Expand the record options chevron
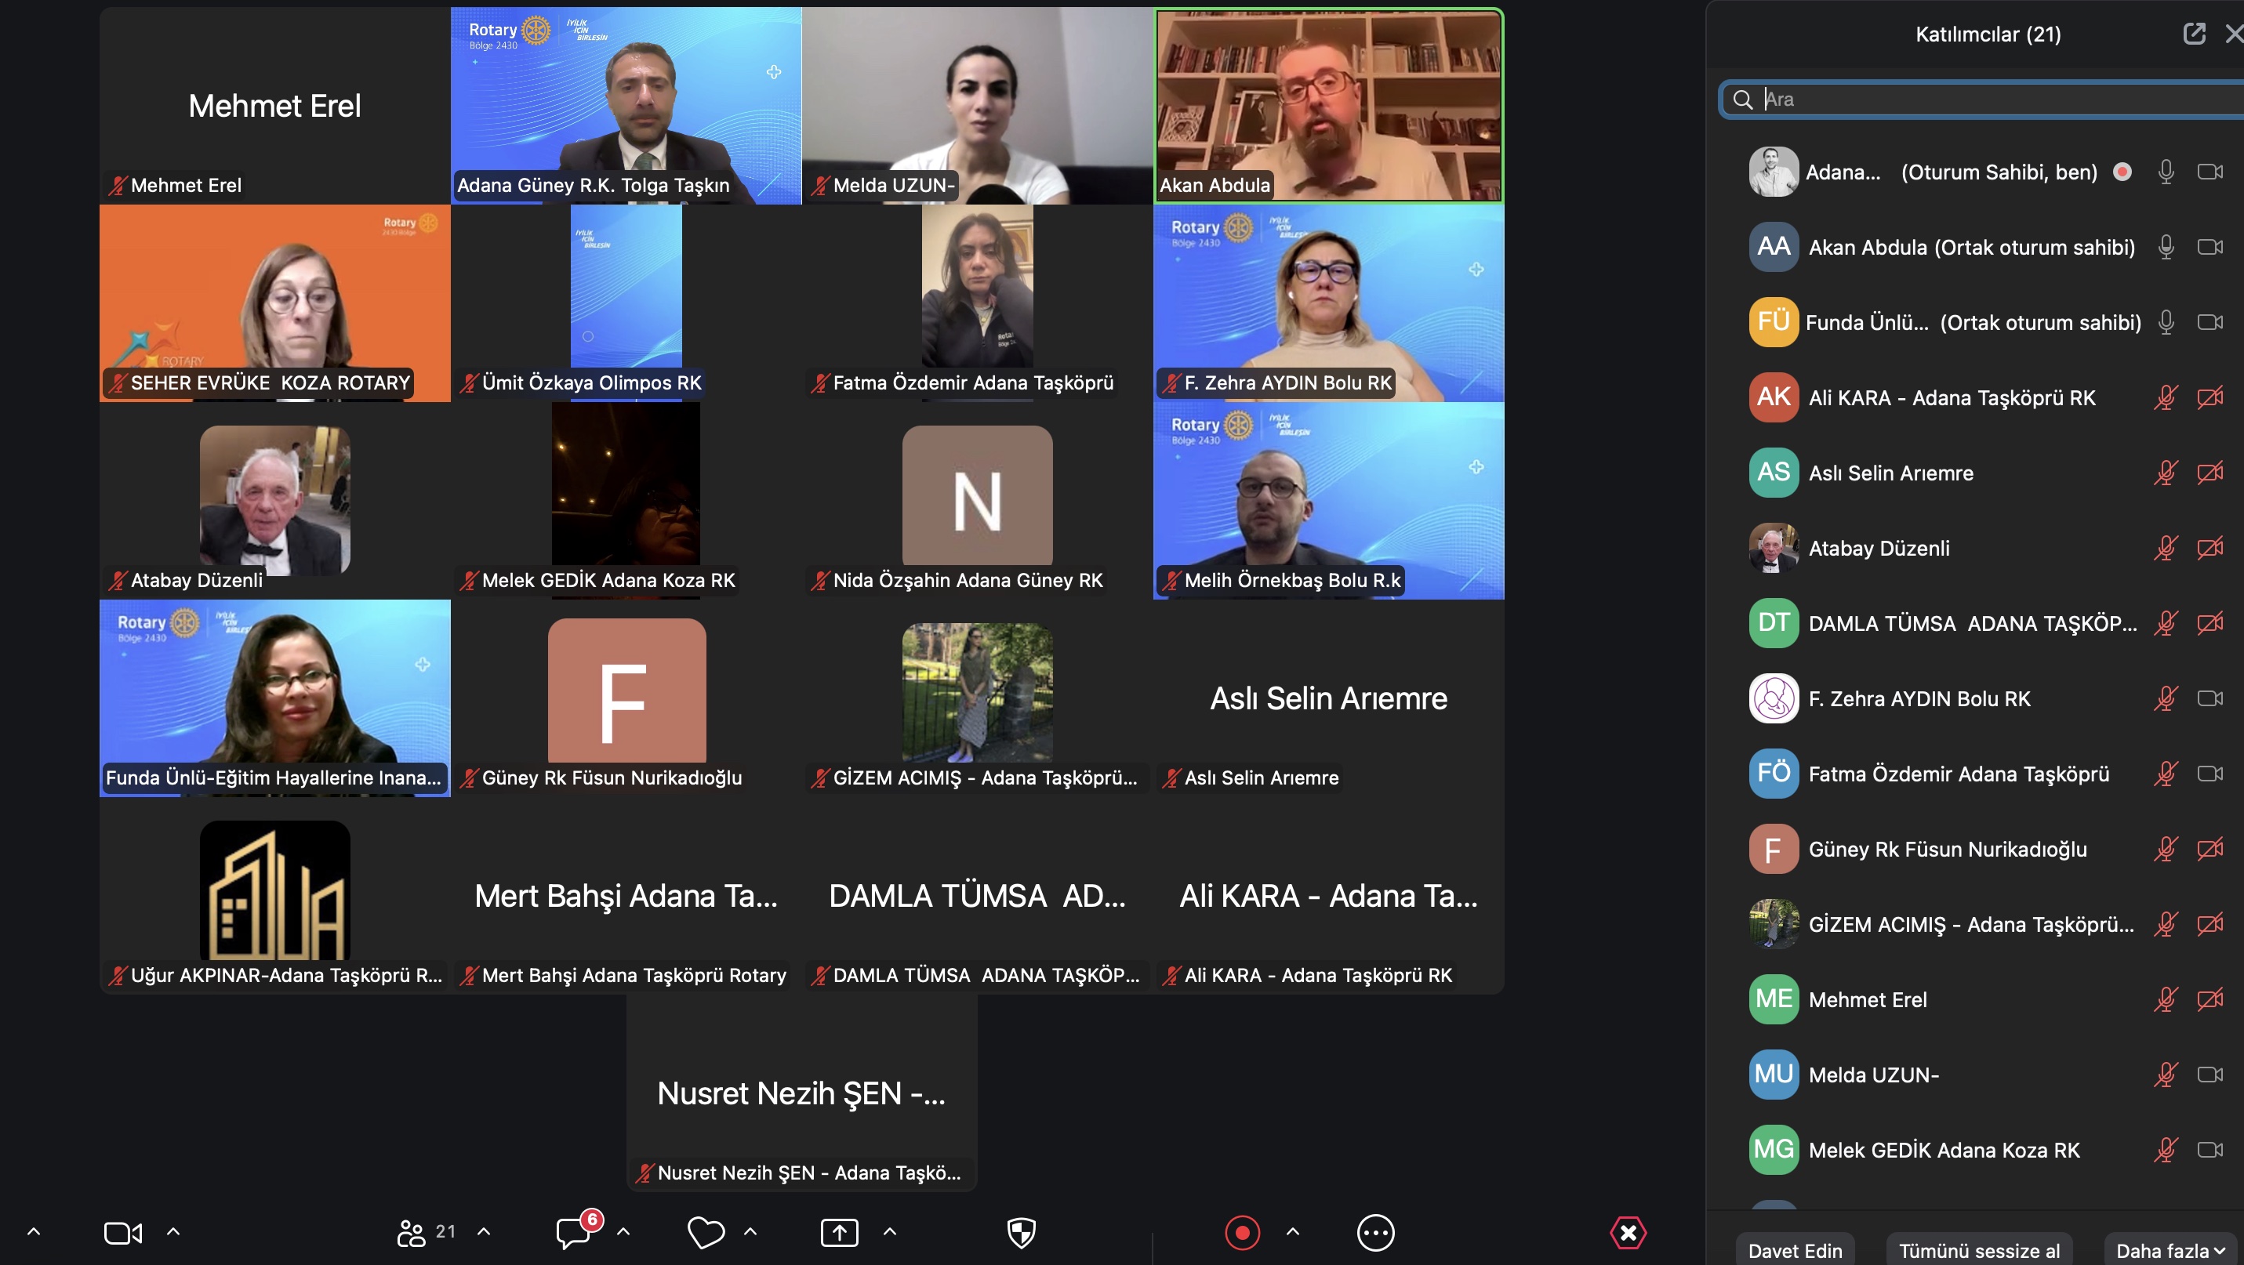 coord(1293,1232)
